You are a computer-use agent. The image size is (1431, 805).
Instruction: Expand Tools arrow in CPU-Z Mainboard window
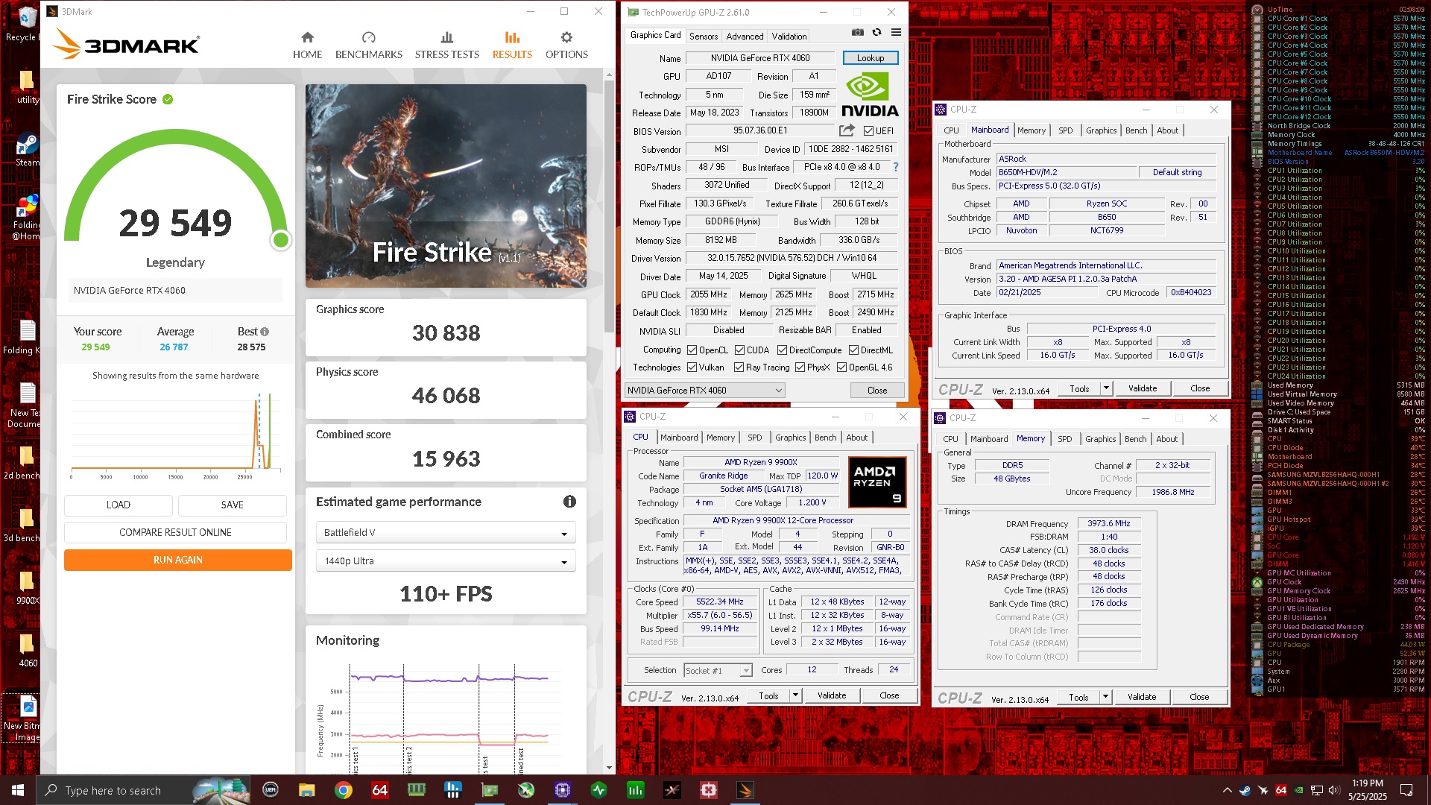pyautogui.click(x=1106, y=388)
